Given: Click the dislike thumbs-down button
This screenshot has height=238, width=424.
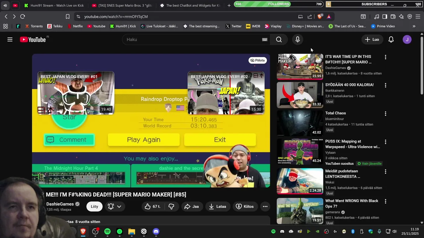Looking at the screenshot, I should [x=171, y=207].
